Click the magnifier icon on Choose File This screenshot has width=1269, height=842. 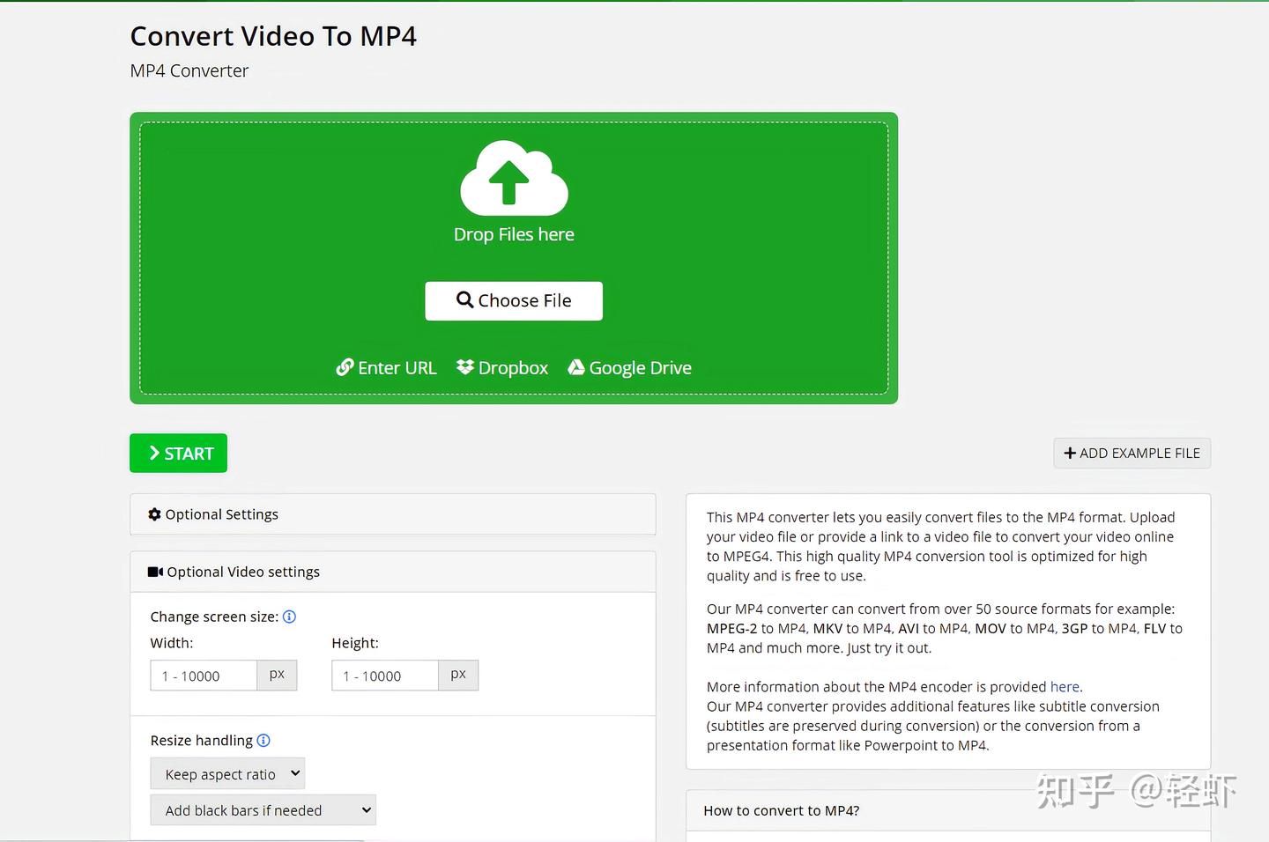pyautogui.click(x=464, y=300)
